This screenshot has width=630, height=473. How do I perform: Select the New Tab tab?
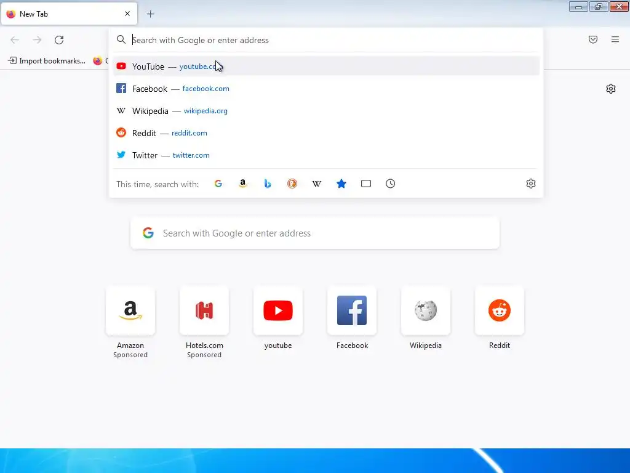click(69, 14)
